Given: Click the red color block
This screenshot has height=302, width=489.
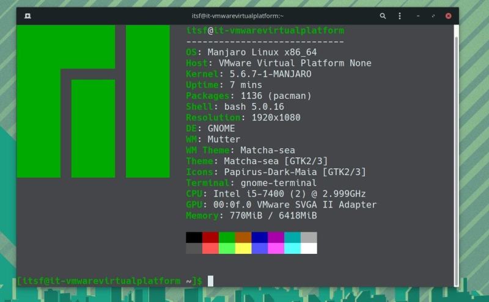Looking at the screenshot, I should (210, 237).
